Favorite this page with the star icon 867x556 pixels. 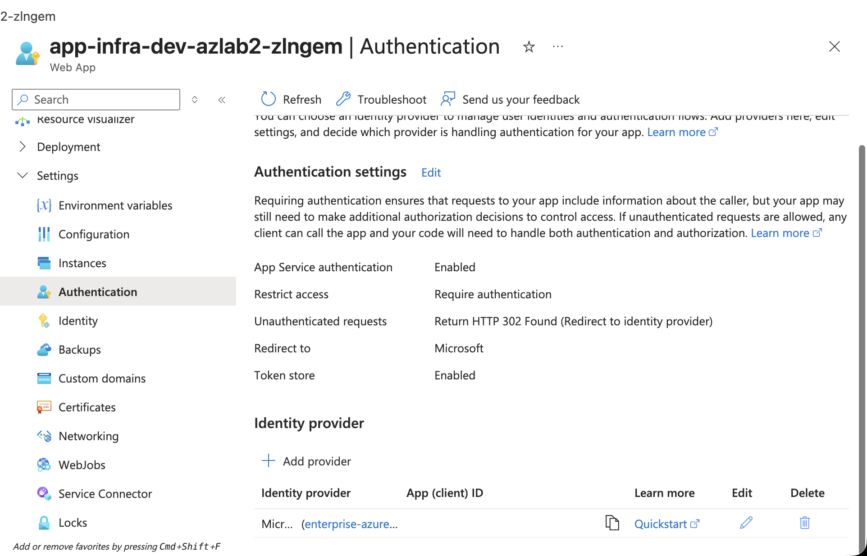click(x=529, y=47)
